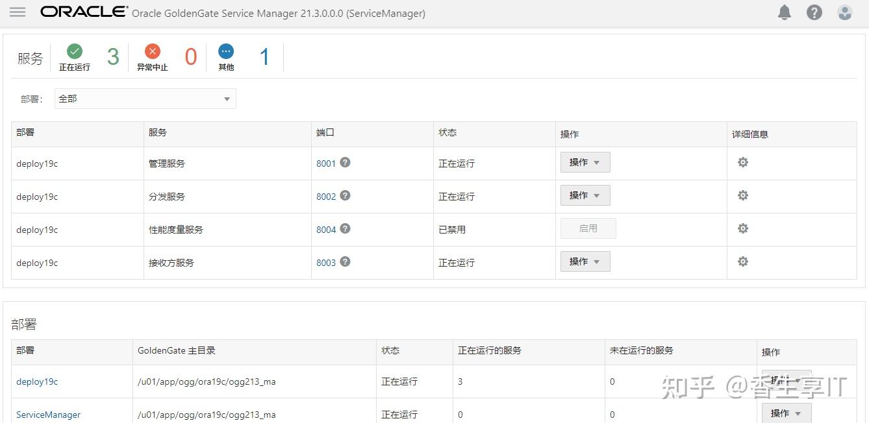Open details gear for 接收方服务
Viewport: 869px width, 423px height.
pyautogui.click(x=742, y=262)
